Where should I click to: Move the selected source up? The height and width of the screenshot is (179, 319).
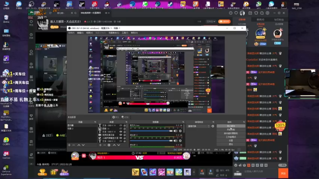114,145
